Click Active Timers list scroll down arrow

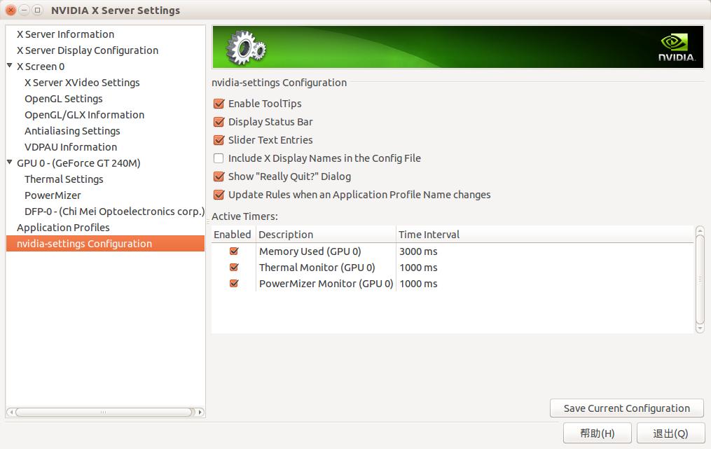700,328
